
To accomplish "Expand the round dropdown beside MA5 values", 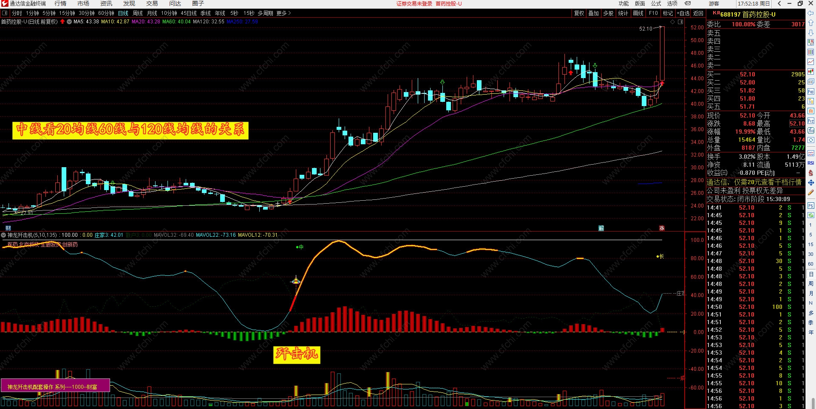I will 69,22.
